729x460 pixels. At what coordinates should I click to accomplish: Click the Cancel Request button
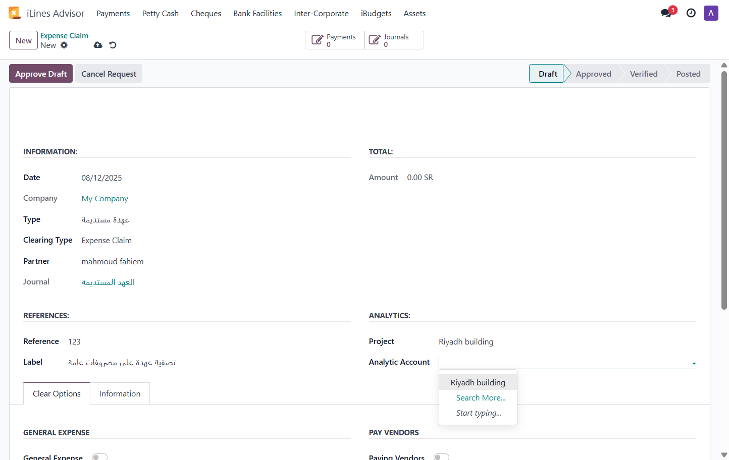(x=109, y=74)
